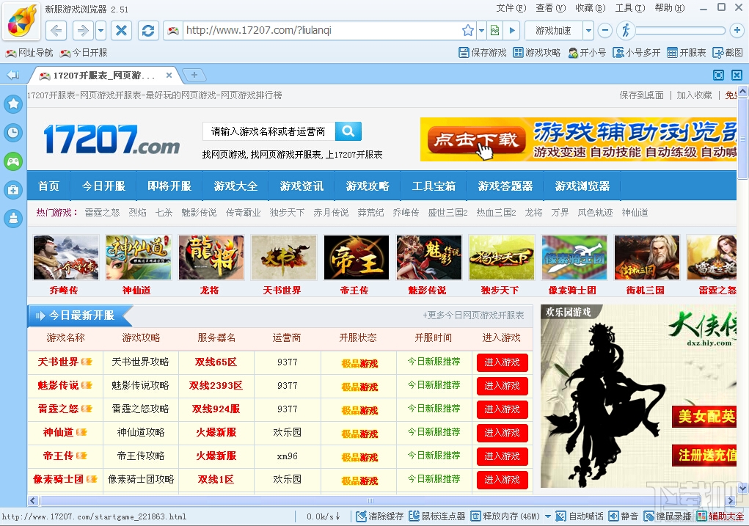This screenshot has height=526, width=749.
Task: Click the 游戏加速 button
Action: pyautogui.click(x=553, y=31)
